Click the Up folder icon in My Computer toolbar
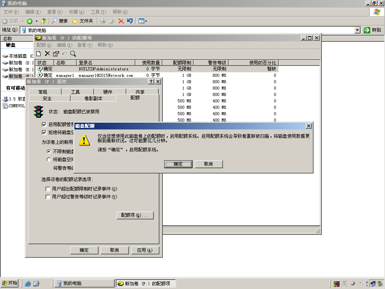Screen dimensions: 385x289 tap(44, 21)
